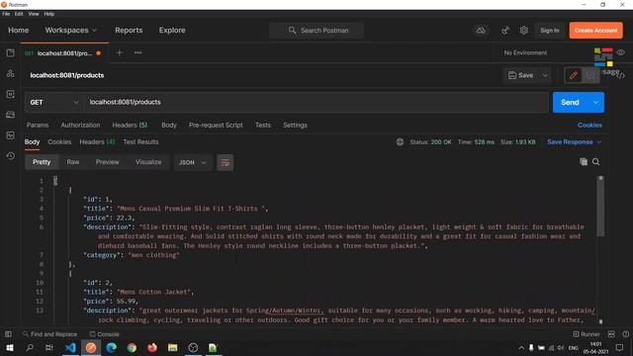Search within the response body
This screenshot has width=633, height=356.
pos(595,162)
